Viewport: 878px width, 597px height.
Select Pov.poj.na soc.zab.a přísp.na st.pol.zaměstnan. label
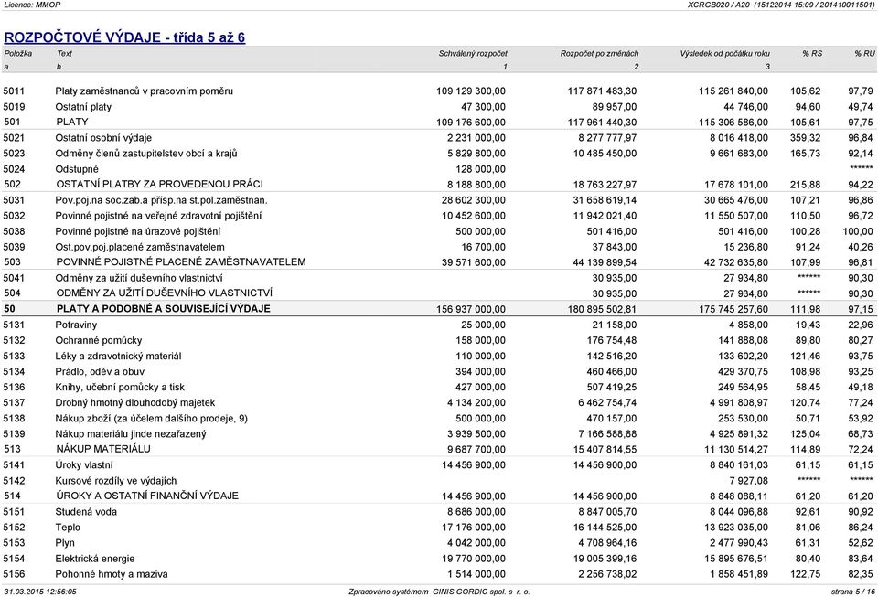coord(161,200)
